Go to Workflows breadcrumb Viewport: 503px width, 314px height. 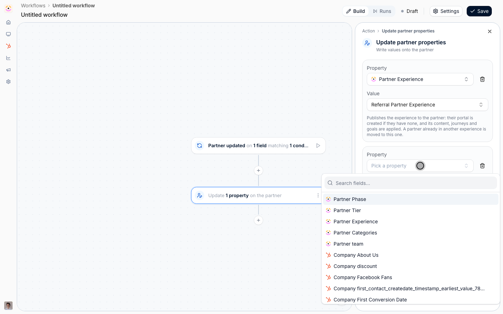click(x=33, y=6)
